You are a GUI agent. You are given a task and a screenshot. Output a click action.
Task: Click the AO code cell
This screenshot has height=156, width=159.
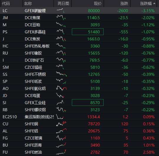click(6, 88)
